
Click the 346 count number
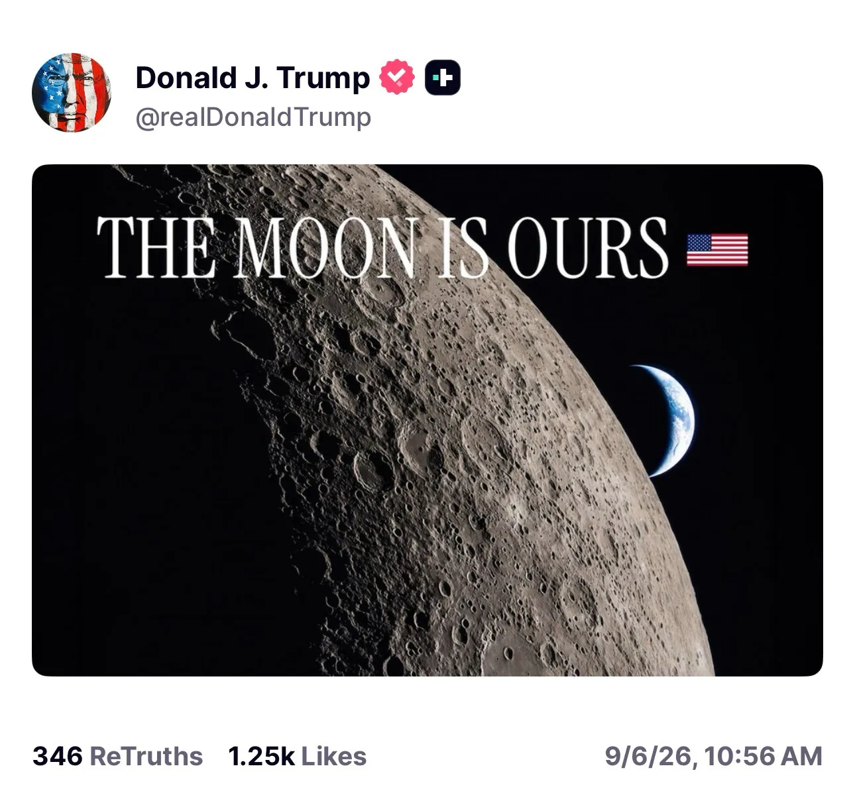click(x=57, y=756)
